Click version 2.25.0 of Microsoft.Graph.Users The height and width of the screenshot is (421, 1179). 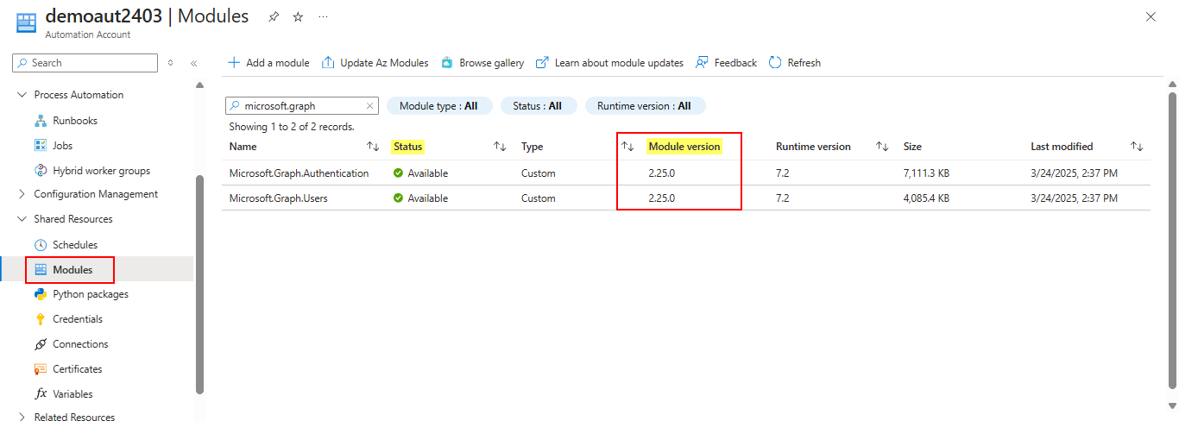661,198
